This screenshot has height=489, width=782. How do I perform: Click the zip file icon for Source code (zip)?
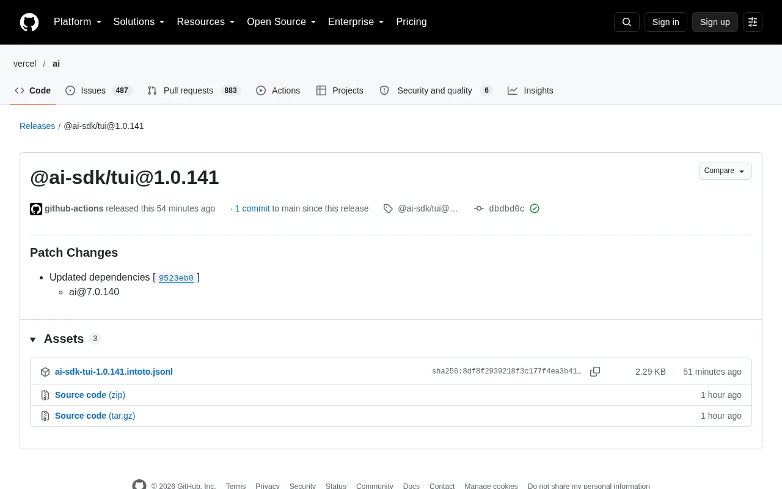point(45,395)
